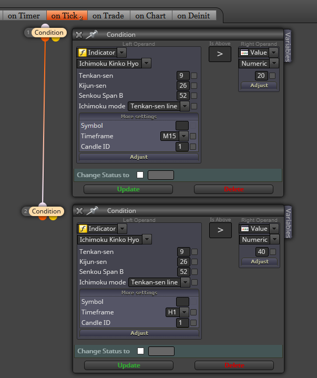This screenshot has height=378, width=317.
Task: Click yellow output connector of Condition 1
Action: click(55, 39)
